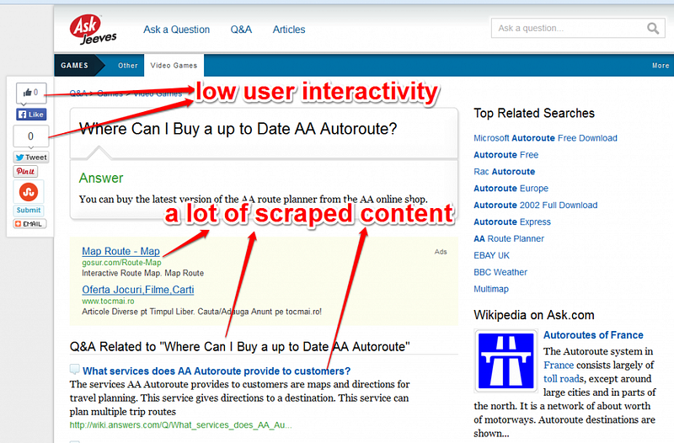674x443 pixels.
Task: Click the Pin it button
Action: (25, 172)
